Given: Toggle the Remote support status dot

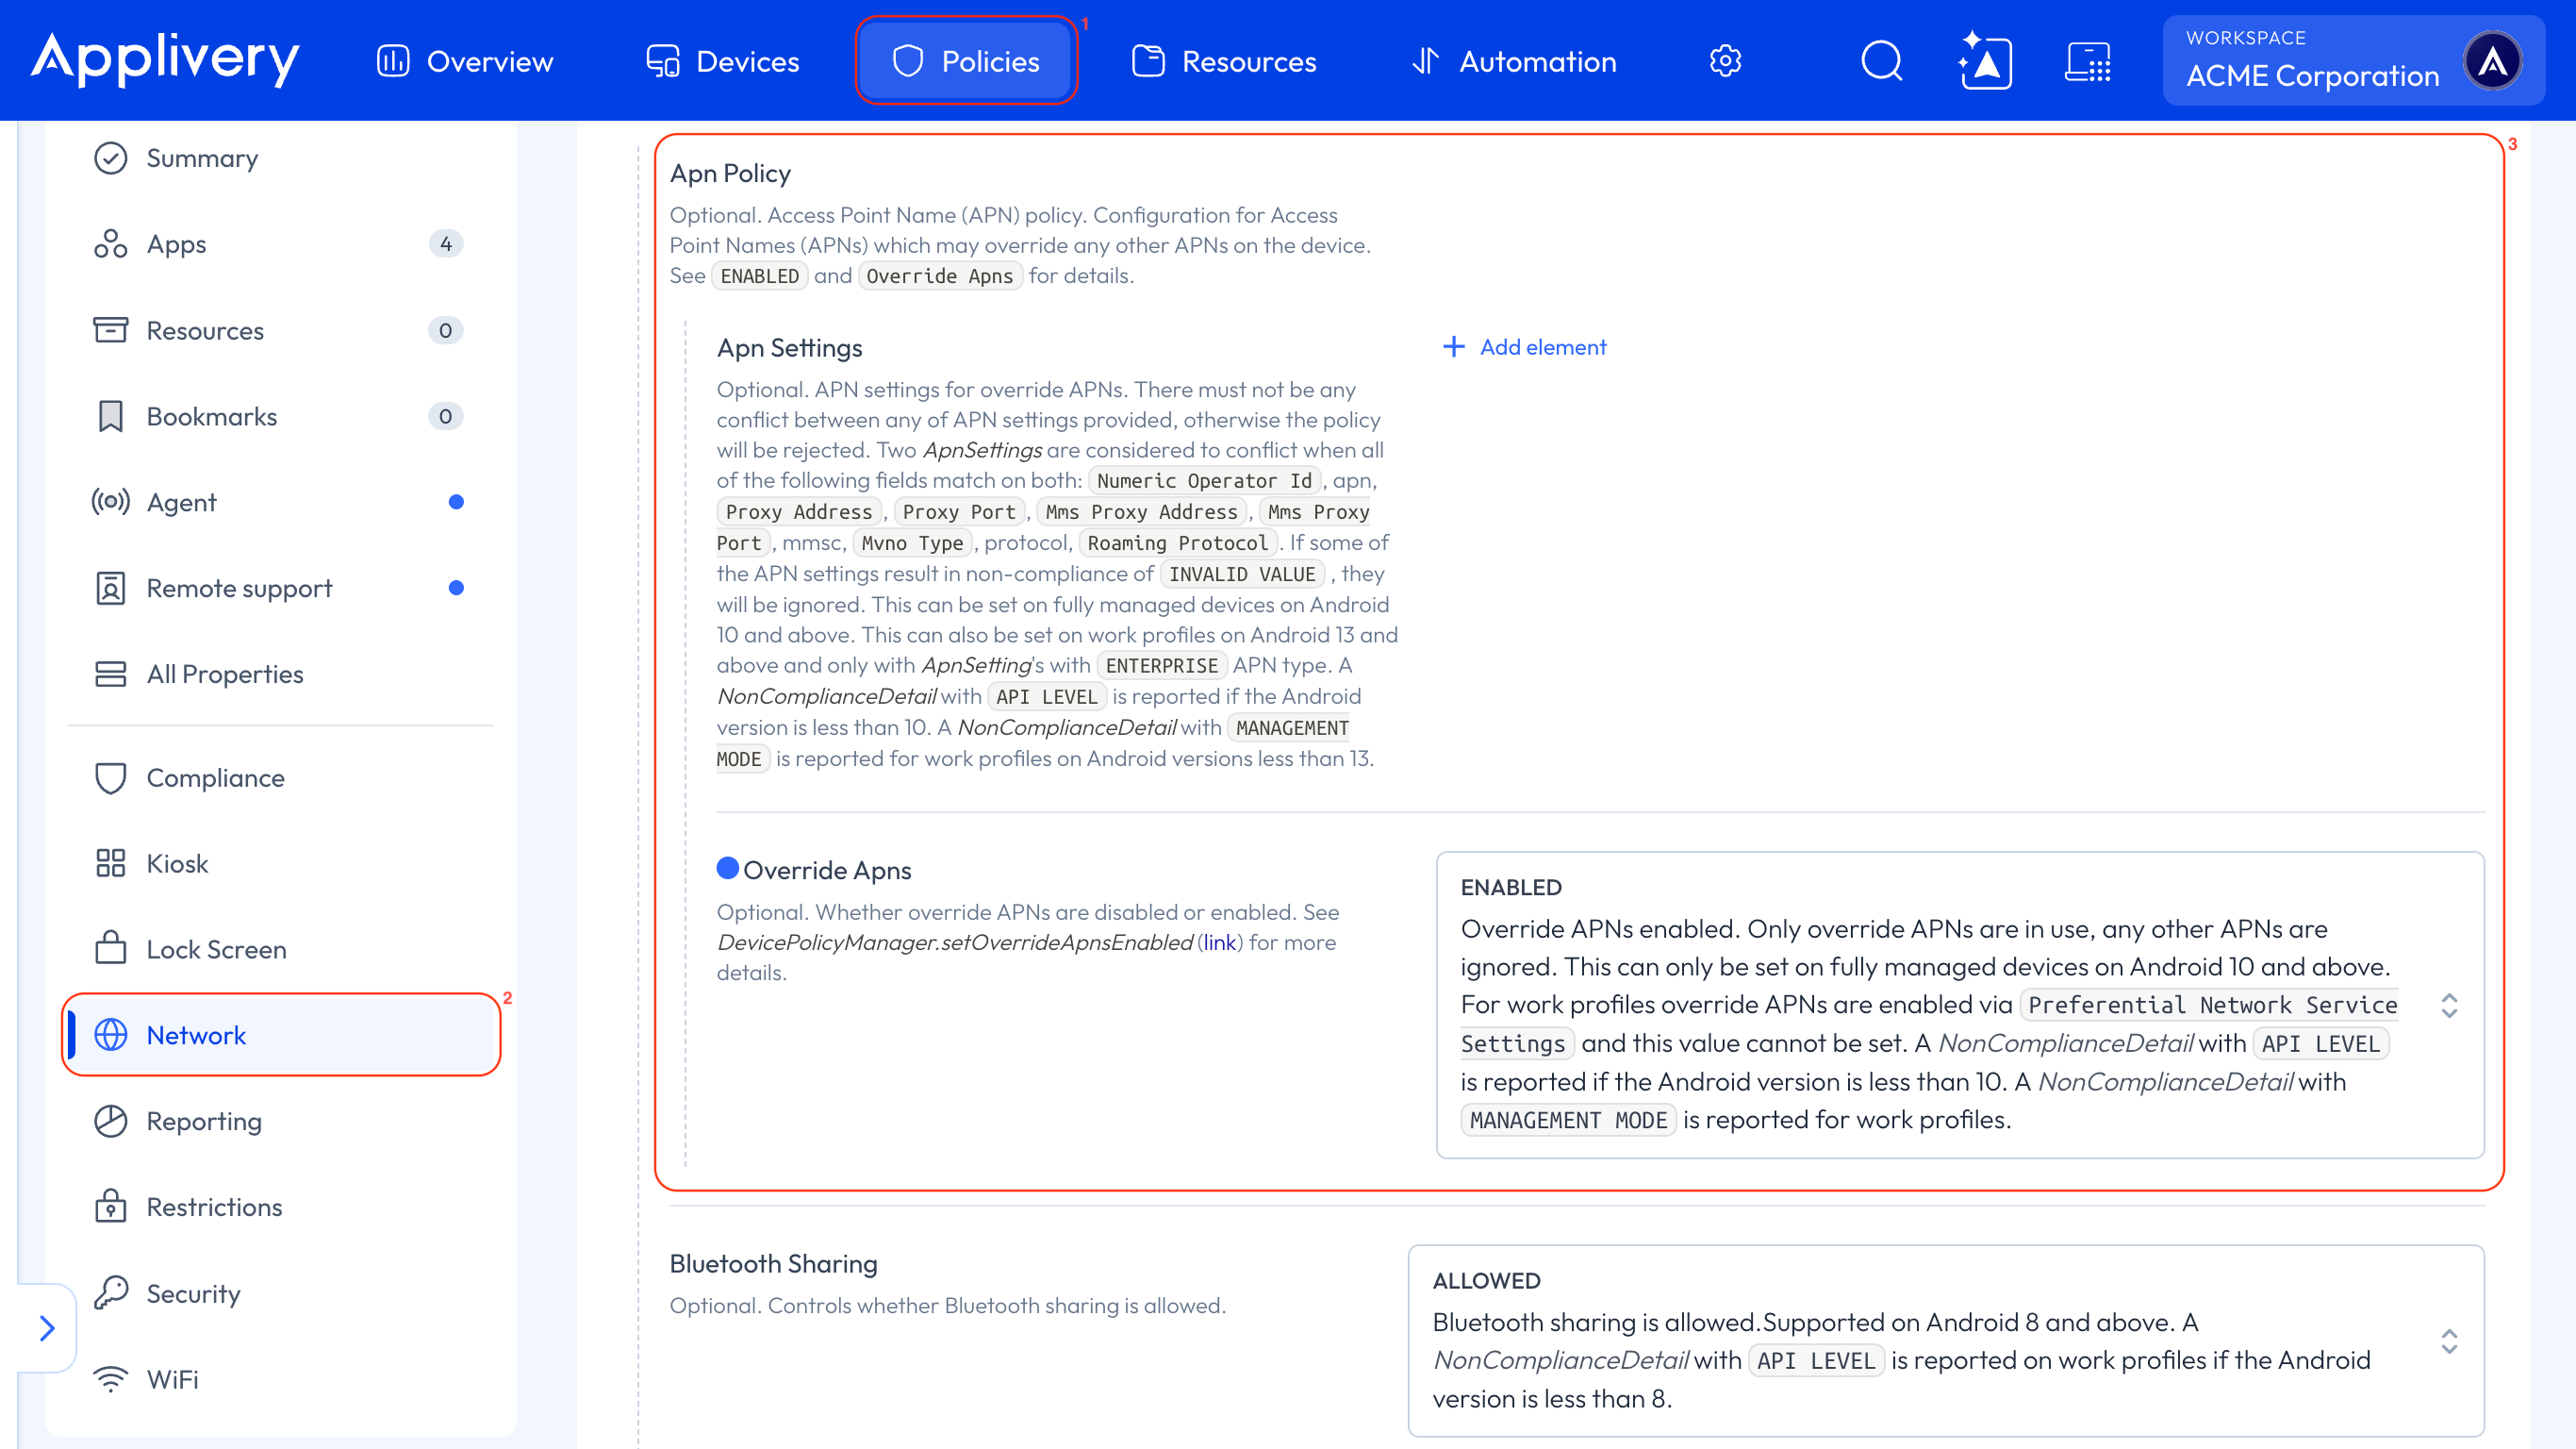Looking at the screenshot, I should 456,589.
